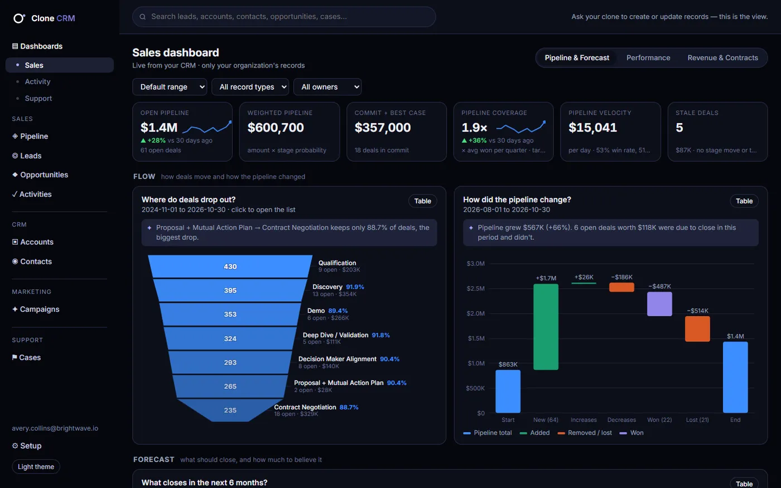Open the Open Pipeline $1.4M card
Screen dimensions: 781x488
tap(182, 132)
